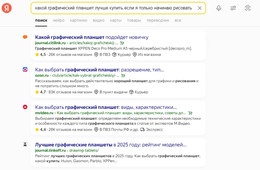Click the Ozon favicon on second result
260x170 pixels.
click(25, 70)
